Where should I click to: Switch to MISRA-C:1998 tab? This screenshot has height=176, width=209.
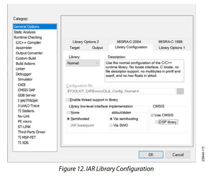coord(170,42)
